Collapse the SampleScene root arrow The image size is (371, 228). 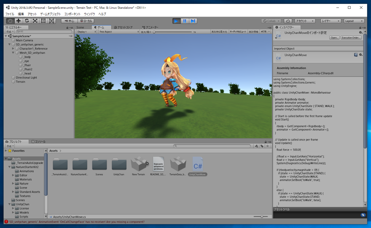pyautogui.click(x=6, y=36)
